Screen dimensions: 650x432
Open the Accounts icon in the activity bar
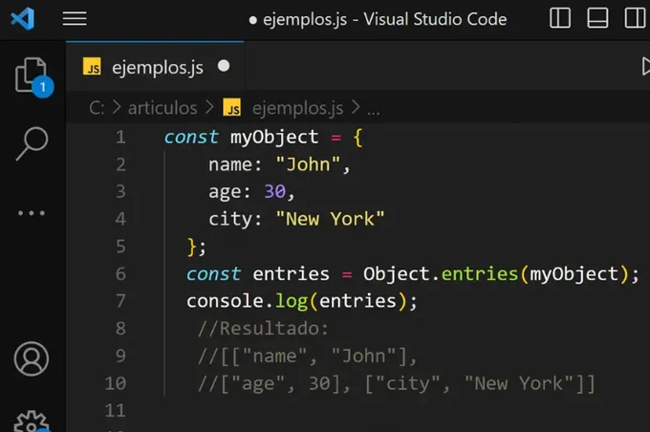pos(32,359)
